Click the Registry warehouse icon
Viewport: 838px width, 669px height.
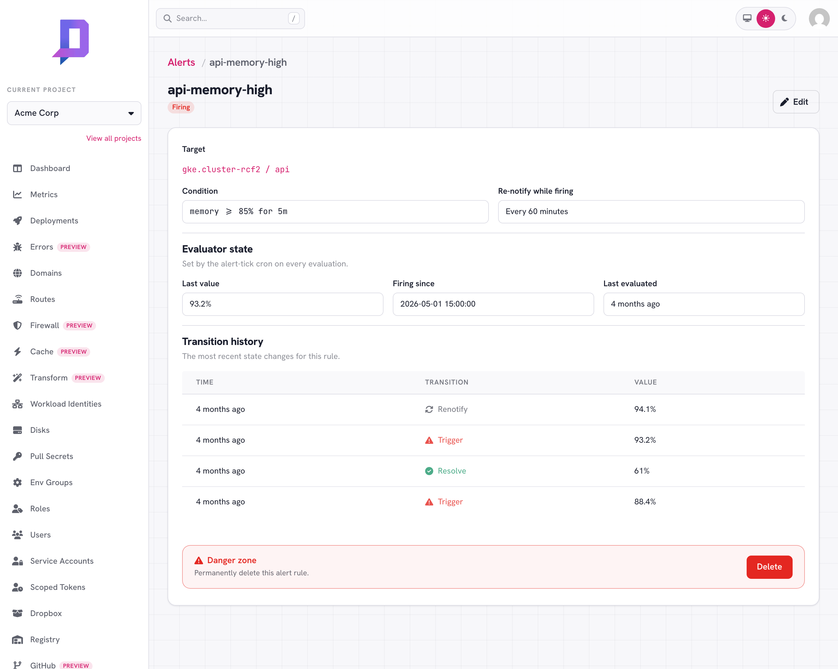(17, 639)
